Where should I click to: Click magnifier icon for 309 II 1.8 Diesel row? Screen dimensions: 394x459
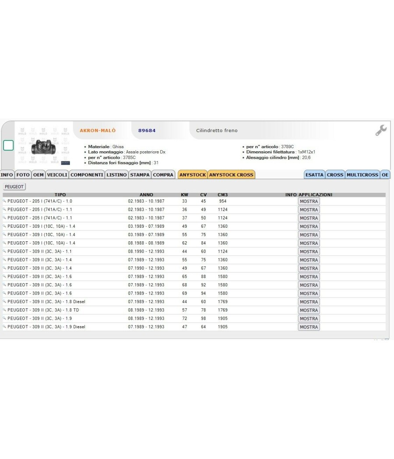[x=4, y=302]
